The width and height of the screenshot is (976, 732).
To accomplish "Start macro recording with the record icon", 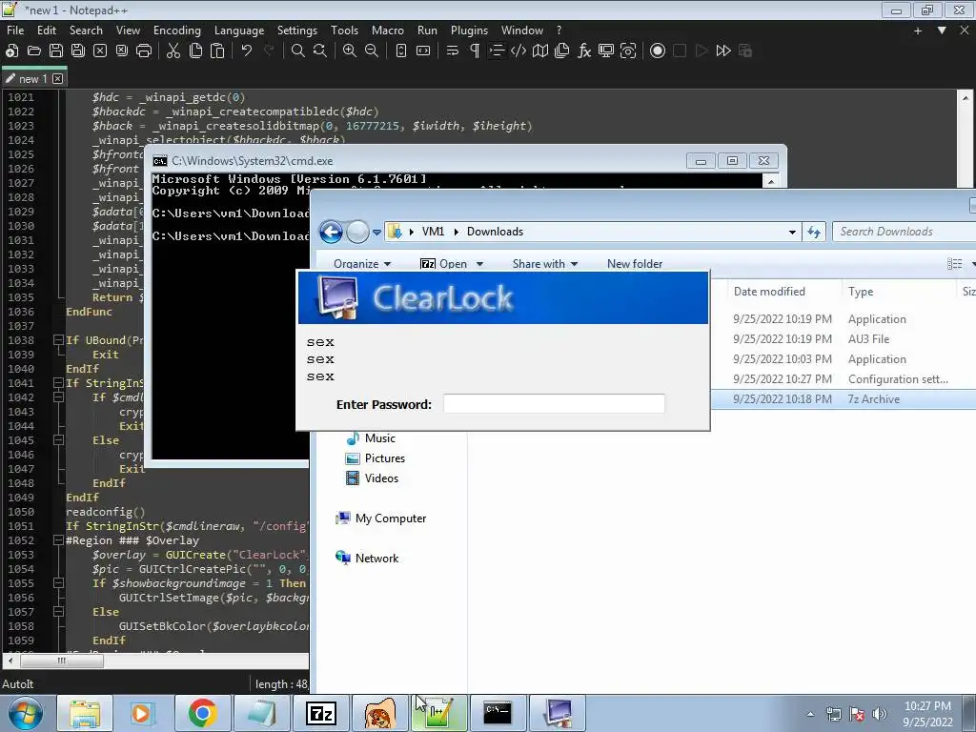I will tap(658, 51).
